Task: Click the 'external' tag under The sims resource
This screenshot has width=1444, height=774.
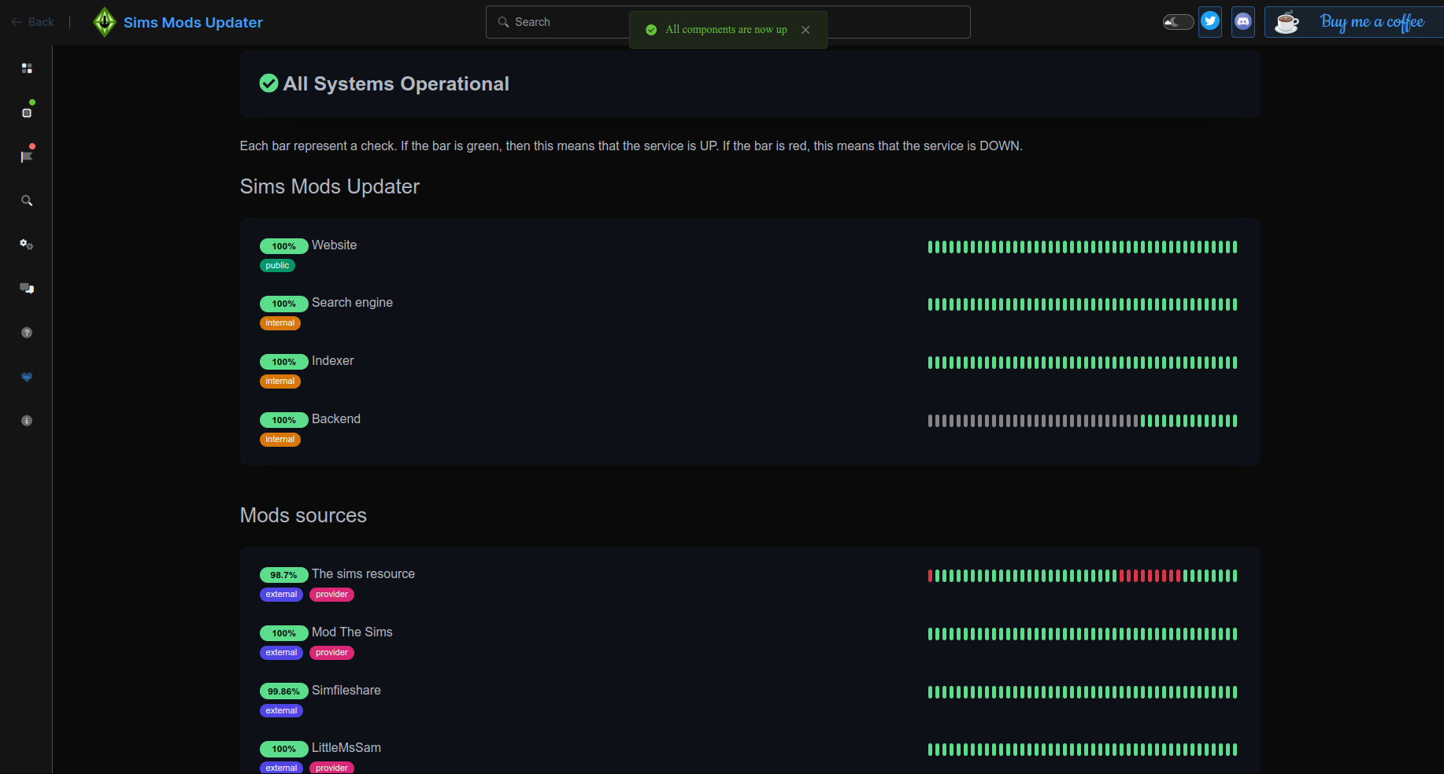Action: tap(281, 595)
